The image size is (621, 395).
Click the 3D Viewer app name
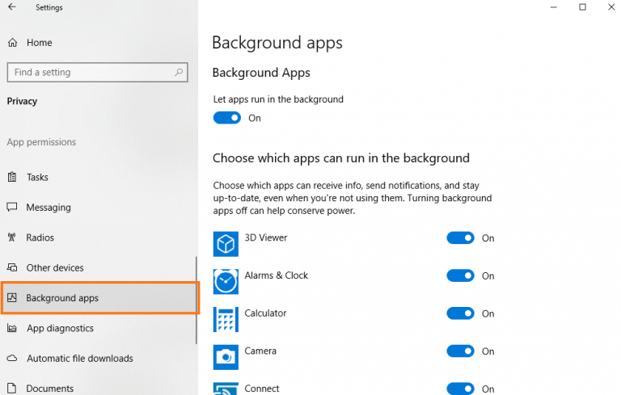point(266,237)
